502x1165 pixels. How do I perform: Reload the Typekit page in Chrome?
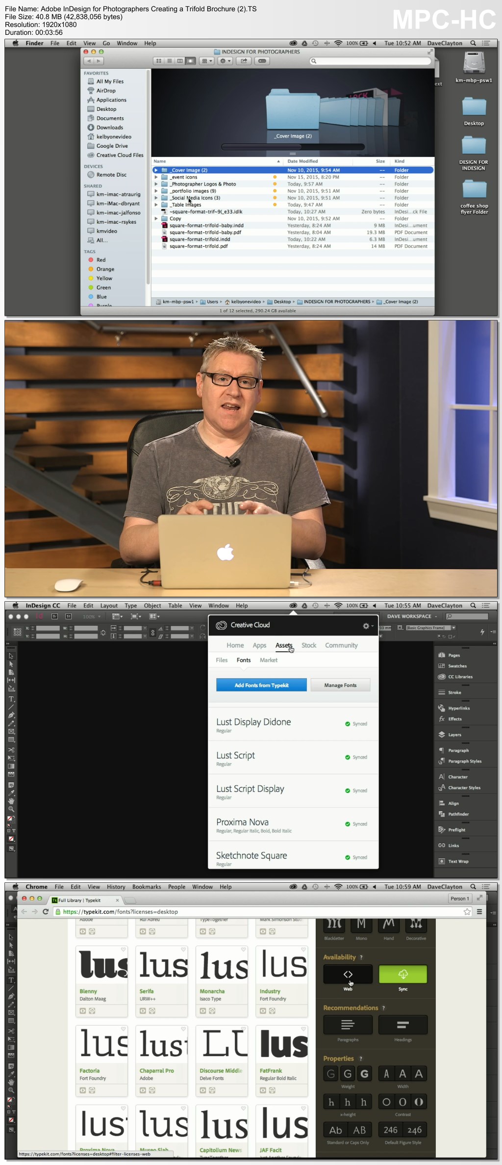coord(46,911)
